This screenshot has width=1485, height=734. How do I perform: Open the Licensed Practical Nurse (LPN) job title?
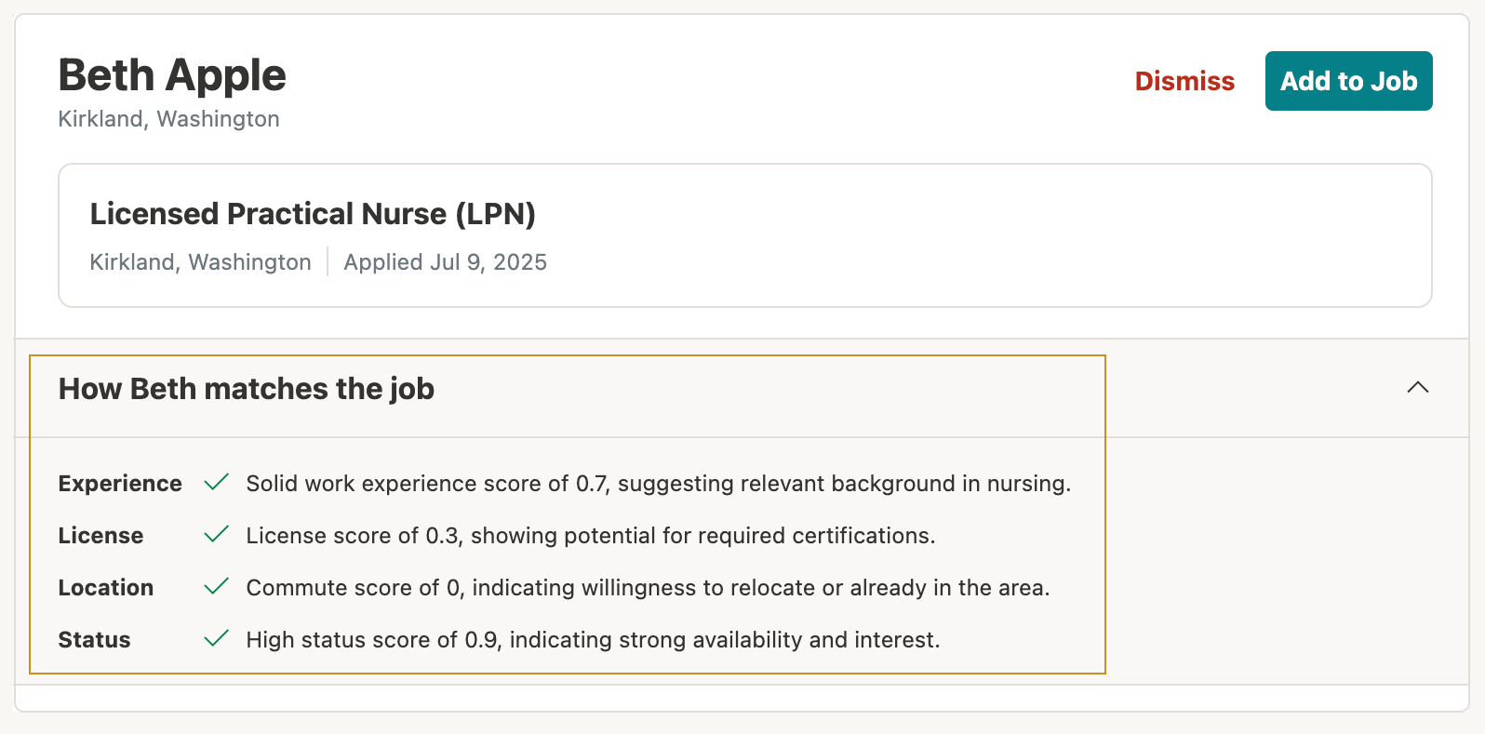[x=313, y=214]
